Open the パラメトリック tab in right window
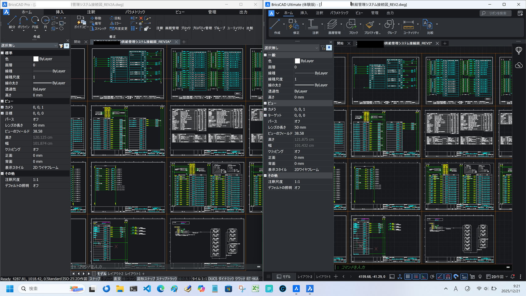 click(x=339, y=13)
